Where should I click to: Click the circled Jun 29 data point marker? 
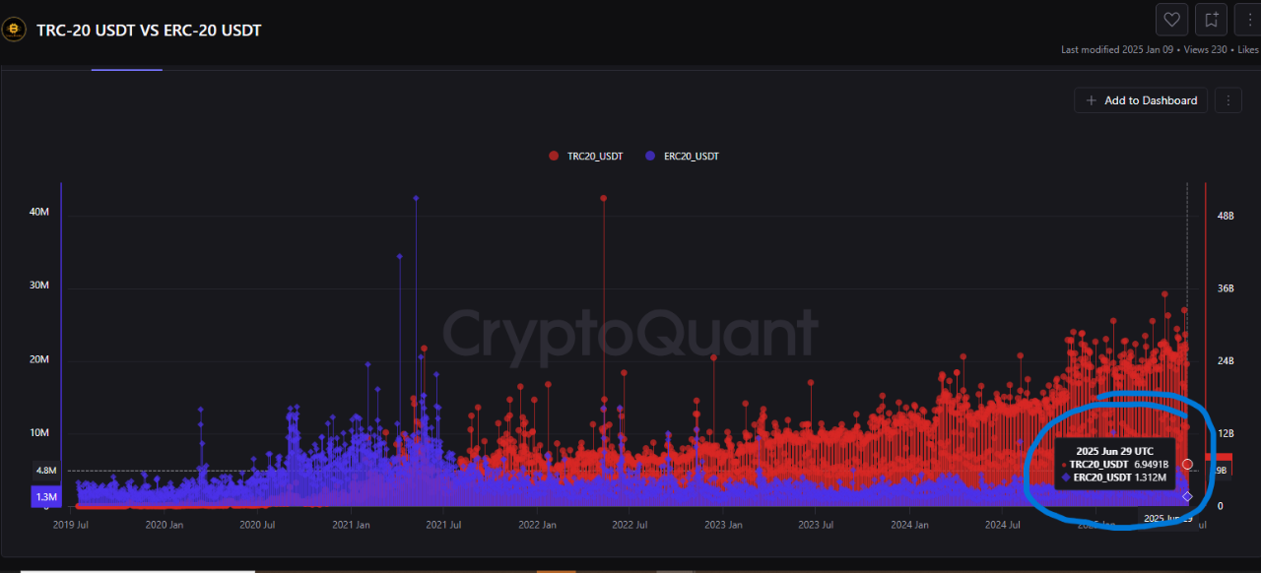(x=1187, y=463)
